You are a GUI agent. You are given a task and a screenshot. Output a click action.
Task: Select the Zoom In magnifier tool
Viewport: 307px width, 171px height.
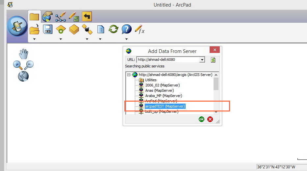pos(18,65)
